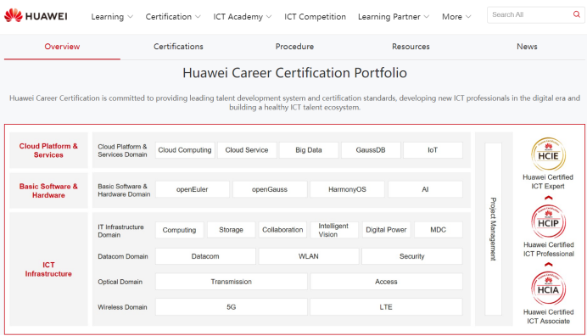Open the More dropdown menu
Screen dimensions: 587x336
point(456,17)
